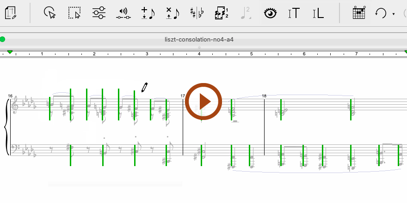The width and height of the screenshot is (407, 203).
Task: Open the page edit tool icon
Action: [x=11, y=13]
